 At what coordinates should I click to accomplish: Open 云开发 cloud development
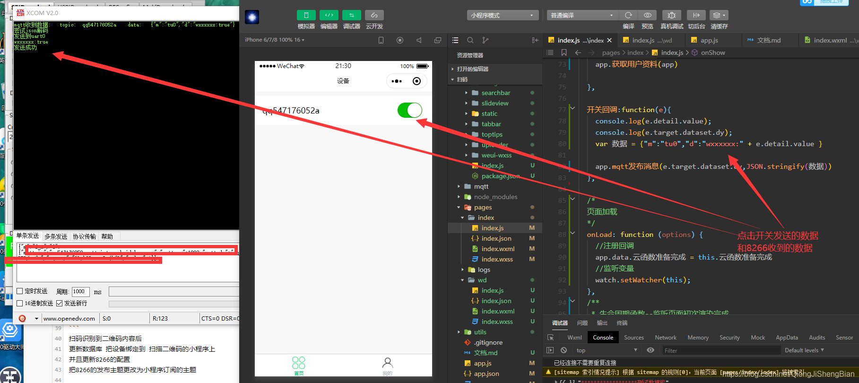[x=374, y=15]
